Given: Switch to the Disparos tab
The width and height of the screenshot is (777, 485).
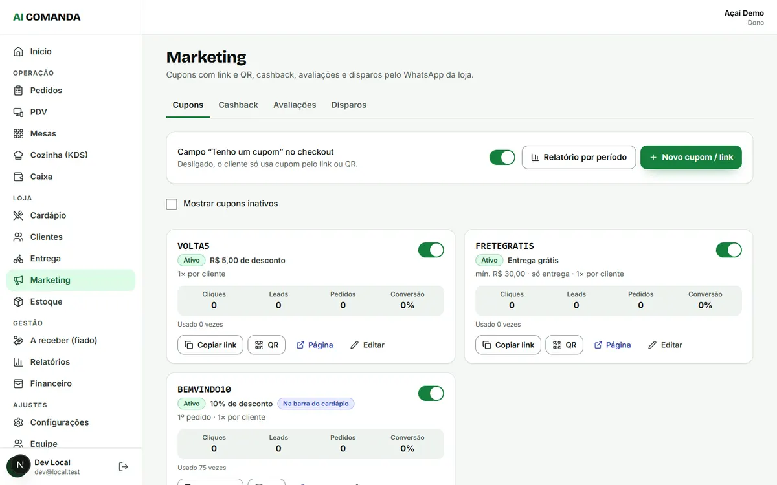Looking at the screenshot, I should coord(349,105).
